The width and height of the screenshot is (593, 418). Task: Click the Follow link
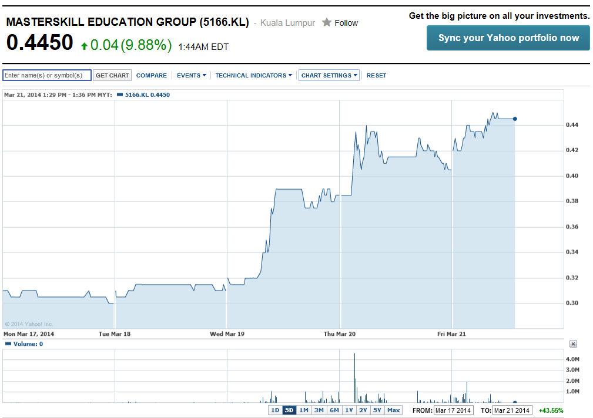(346, 23)
